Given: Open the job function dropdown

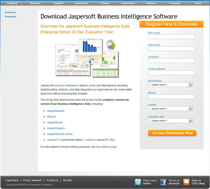Looking at the screenshot, I should (x=170, y=85).
